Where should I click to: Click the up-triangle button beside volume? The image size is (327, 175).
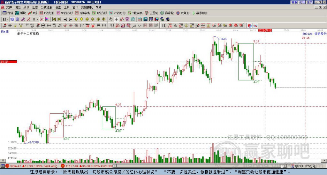(3, 160)
